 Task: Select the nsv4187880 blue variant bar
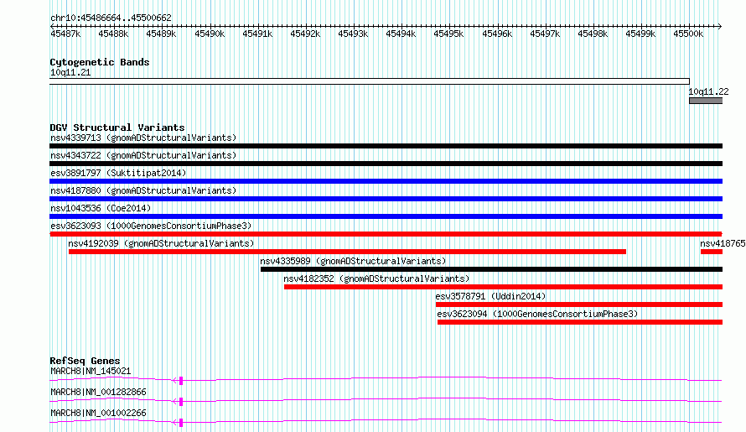[x=386, y=199]
